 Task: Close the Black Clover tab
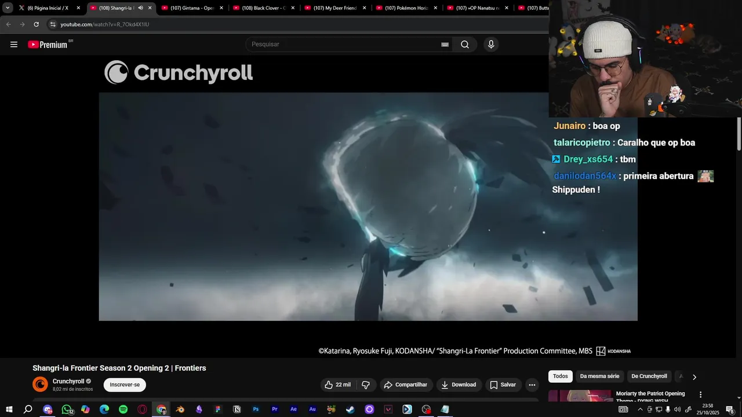292,8
